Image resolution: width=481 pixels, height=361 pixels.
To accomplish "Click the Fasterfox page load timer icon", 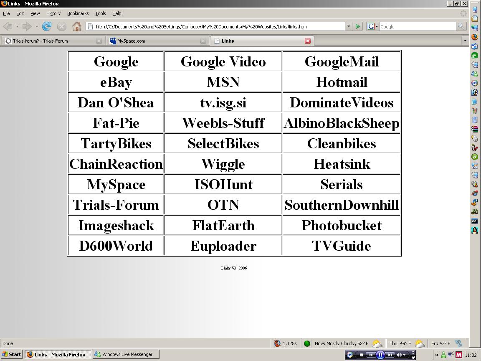I will (277, 343).
